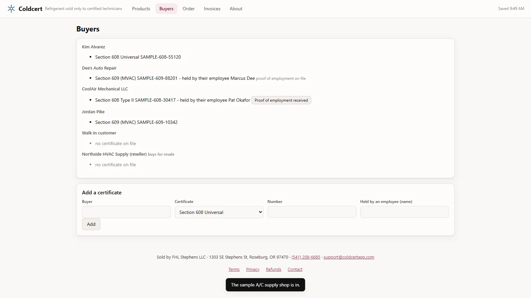Screen dimensions: 531x298
Task: Go to the Order tab
Action: pyautogui.click(x=189, y=9)
